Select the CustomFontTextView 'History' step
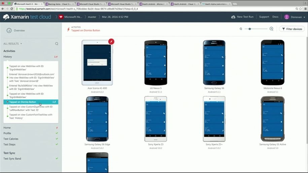This screenshot has height=173, width=308. click(x=31, y=116)
